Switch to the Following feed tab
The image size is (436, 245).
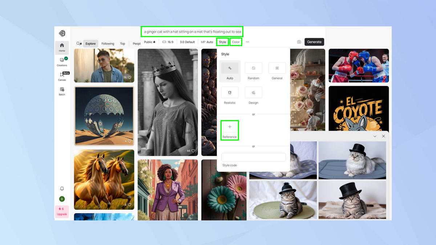108,43
